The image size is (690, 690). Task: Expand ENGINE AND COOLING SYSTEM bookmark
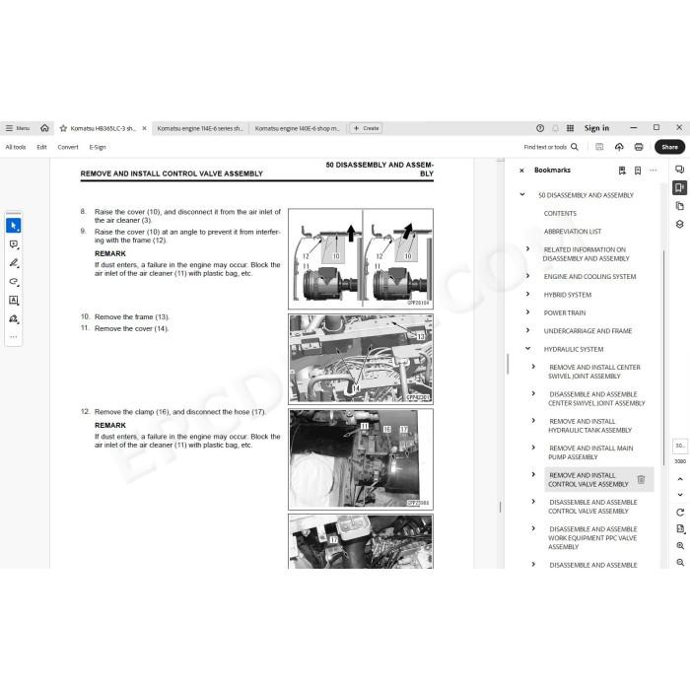[x=528, y=276]
